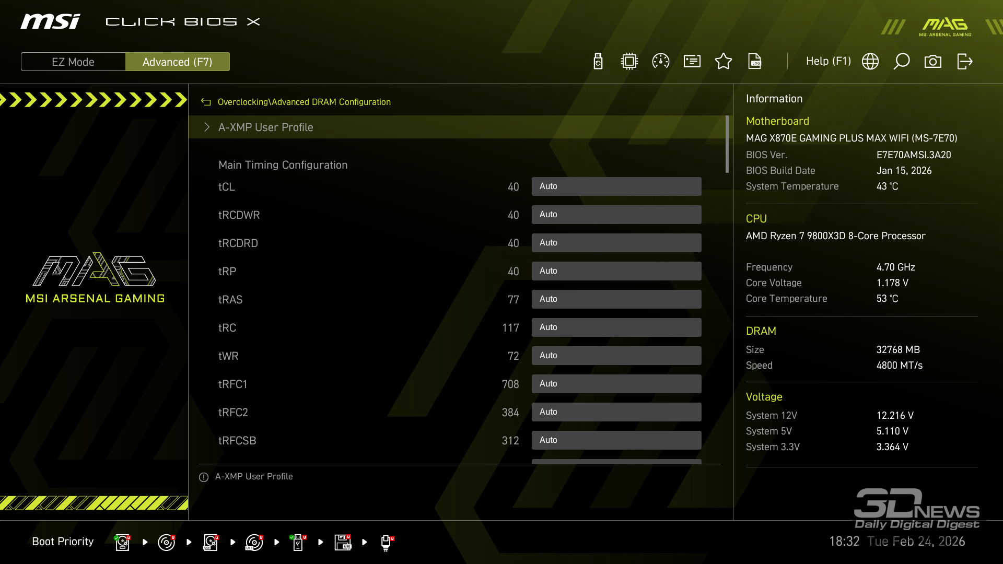
Task: Expand the A-XMP User Profile entry
Action: 265,127
